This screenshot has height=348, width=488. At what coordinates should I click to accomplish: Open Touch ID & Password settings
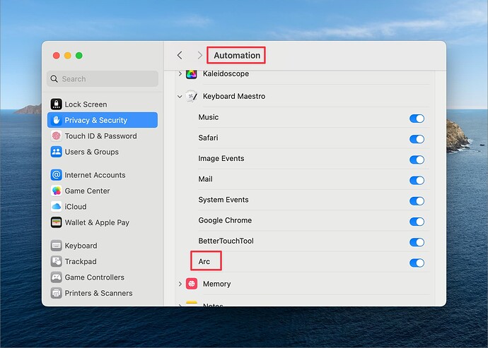(103, 136)
